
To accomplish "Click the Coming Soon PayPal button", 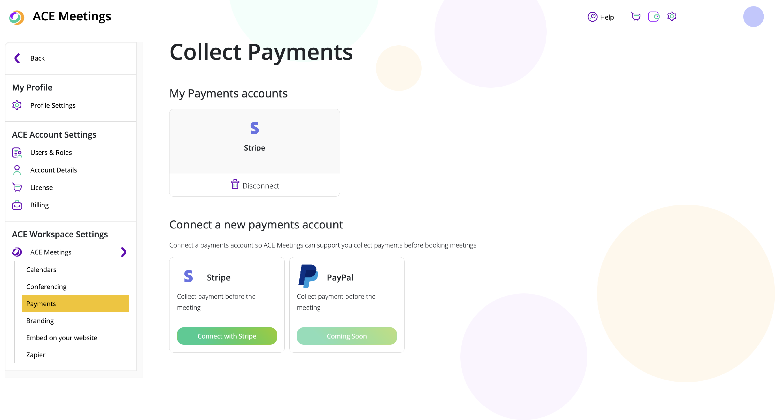I will click(347, 336).
